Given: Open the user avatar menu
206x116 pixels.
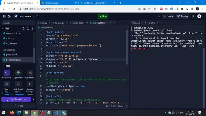Looking at the screenshot, I should (x=199, y=16).
